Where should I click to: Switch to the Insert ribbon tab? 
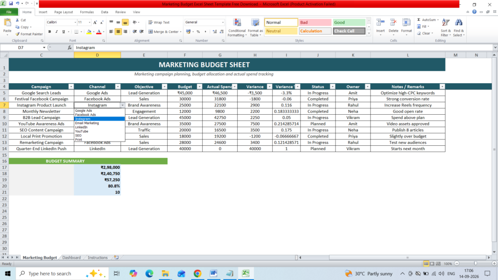point(43,12)
